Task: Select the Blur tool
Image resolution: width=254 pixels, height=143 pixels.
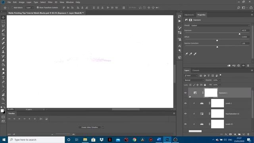Action: (x=3, y=69)
